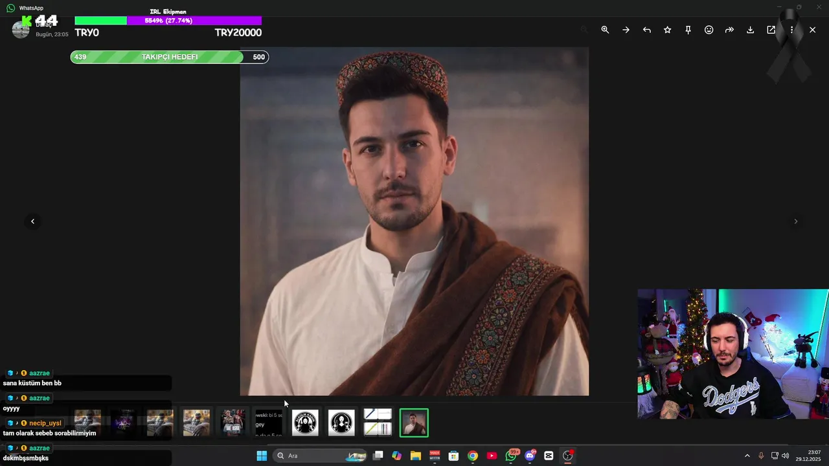
Task: Click the chat message 'dskmbşsmbşks'
Action: click(26, 458)
